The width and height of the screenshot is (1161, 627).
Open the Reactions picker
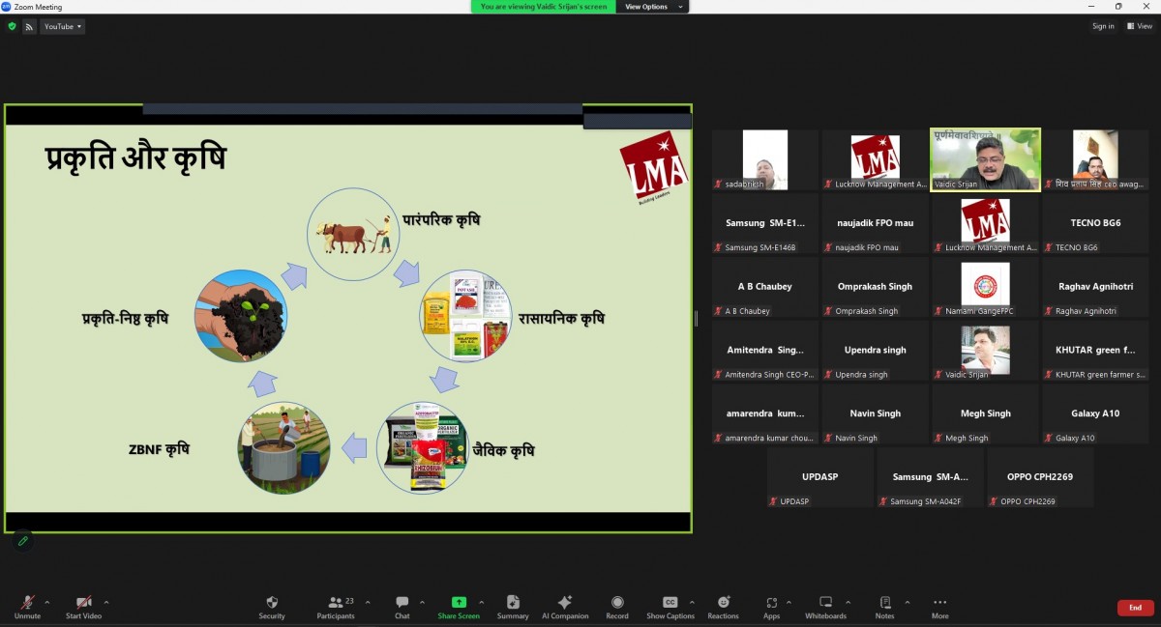coord(723,607)
